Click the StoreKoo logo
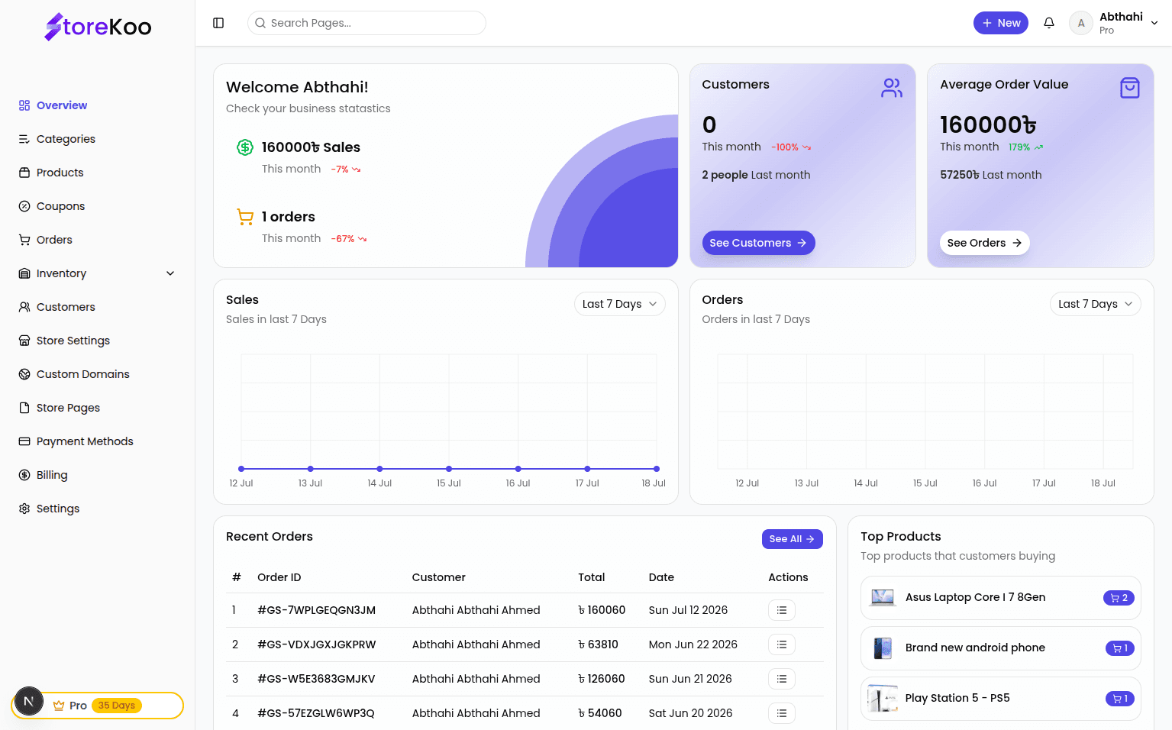 click(98, 27)
